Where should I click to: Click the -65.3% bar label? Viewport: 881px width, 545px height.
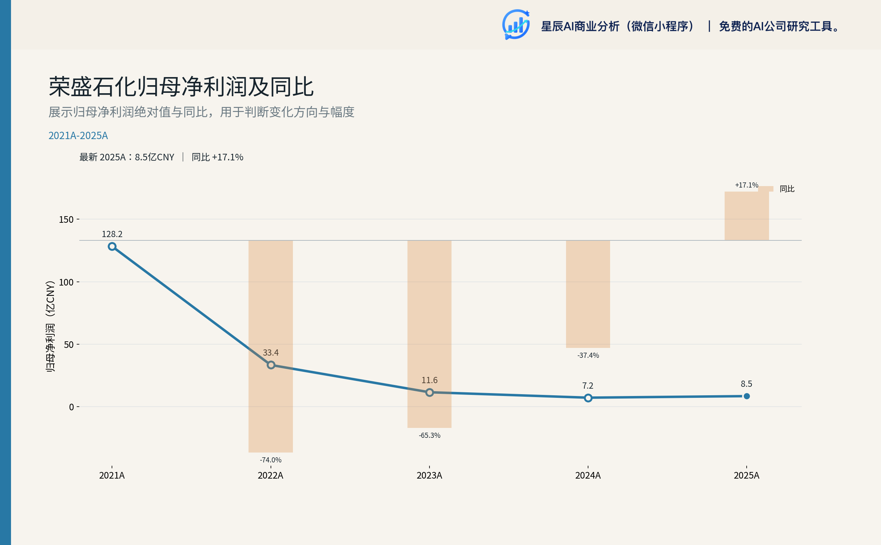[429, 435]
